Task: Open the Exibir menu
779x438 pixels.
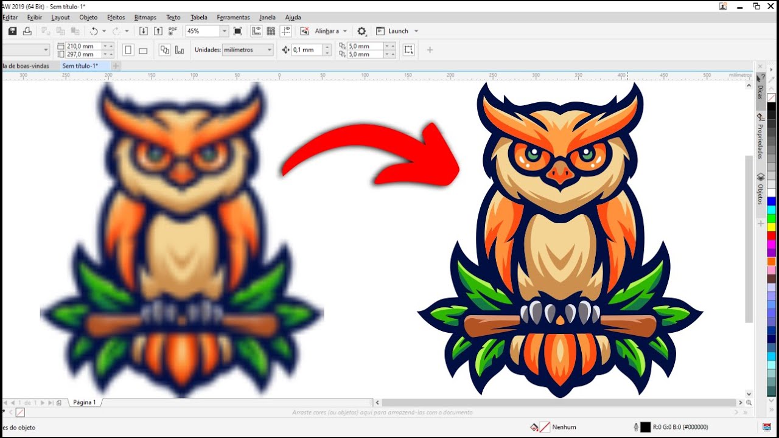Action: pyautogui.click(x=34, y=18)
